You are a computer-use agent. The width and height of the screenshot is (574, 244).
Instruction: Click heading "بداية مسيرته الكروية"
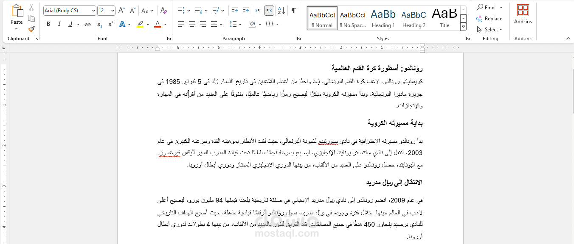395,123
